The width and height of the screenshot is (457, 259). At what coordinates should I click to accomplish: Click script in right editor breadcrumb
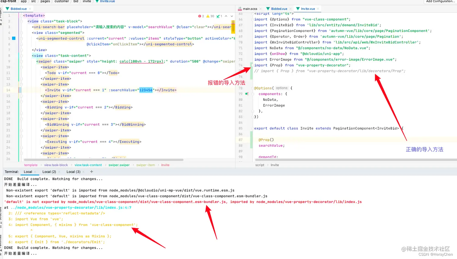(260, 165)
